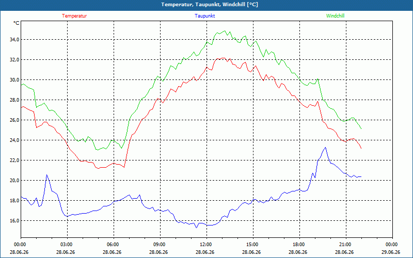Click the 20,0 y-axis value

click(x=14, y=180)
